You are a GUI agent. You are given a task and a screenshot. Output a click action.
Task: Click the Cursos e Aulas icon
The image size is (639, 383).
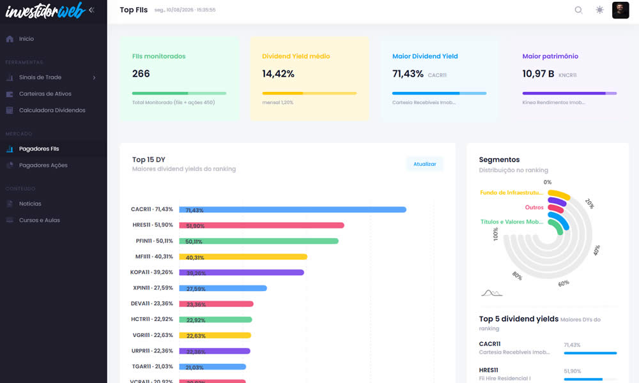point(10,220)
